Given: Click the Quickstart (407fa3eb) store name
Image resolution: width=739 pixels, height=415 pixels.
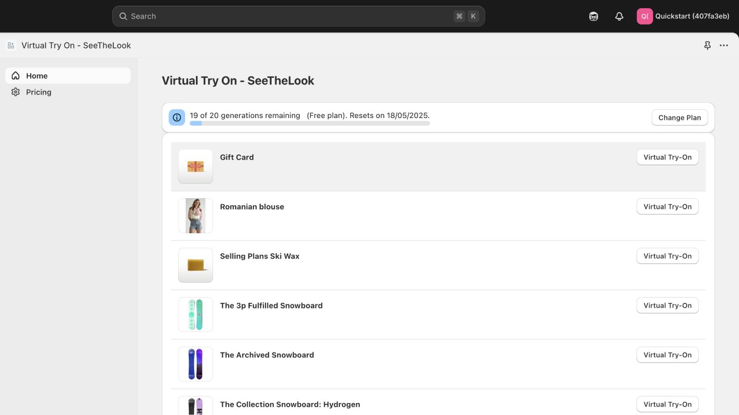Looking at the screenshot, I should pyautogui.click(x=692, y=16).
